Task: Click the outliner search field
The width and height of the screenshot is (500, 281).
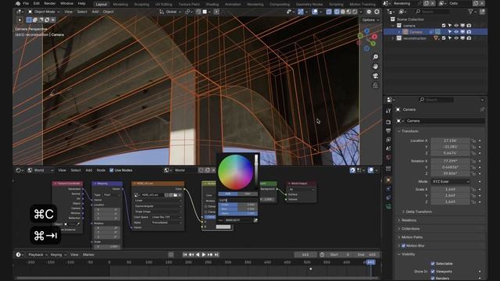Action: click(432, 12)
